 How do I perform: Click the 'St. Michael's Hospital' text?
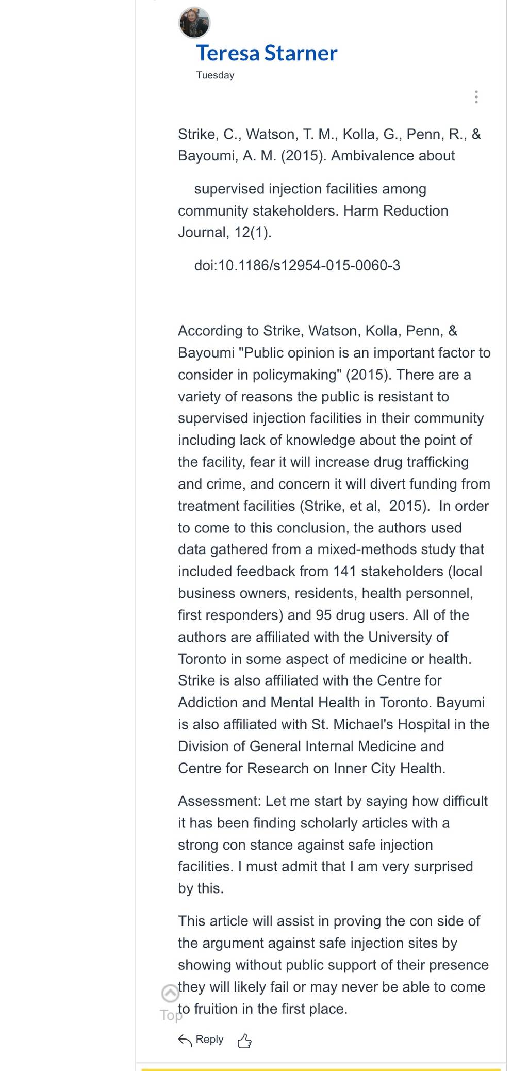[381, 724]
